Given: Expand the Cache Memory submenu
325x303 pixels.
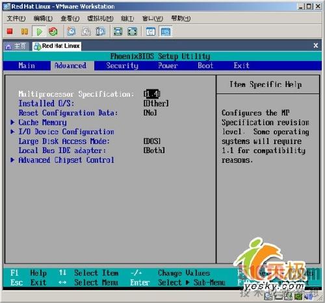Looking at the screenshot, I should click(x=42, y=122).
